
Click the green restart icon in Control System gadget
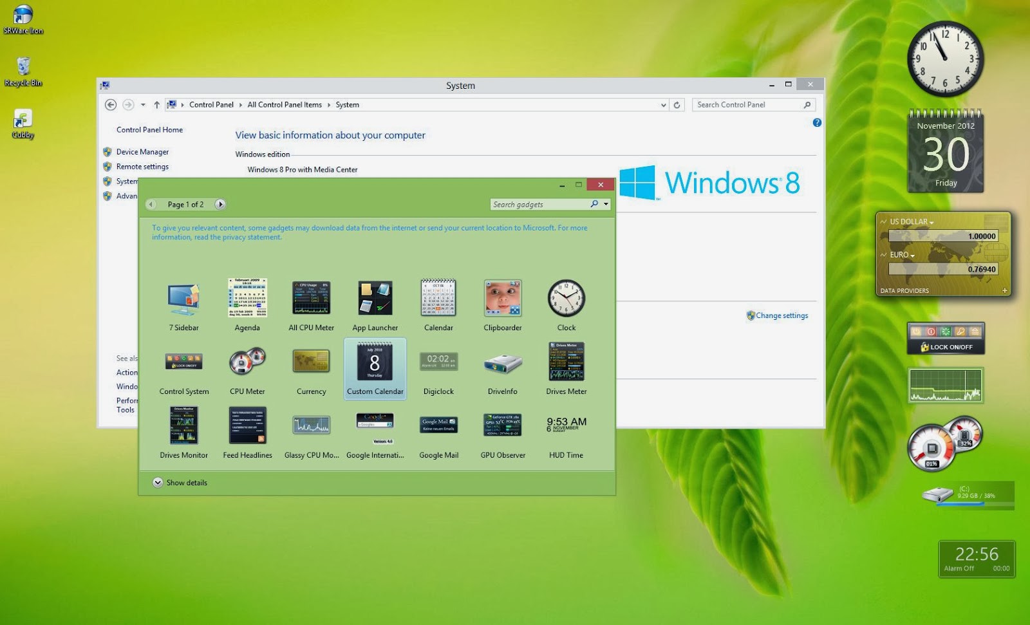946,331
